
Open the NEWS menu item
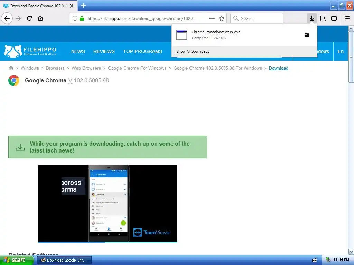click(78, 51)
